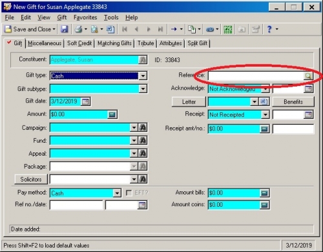Screen dimensions: 323x252
Task: Click binoculars search icon for Fund
Action: [x=143, y=140]
